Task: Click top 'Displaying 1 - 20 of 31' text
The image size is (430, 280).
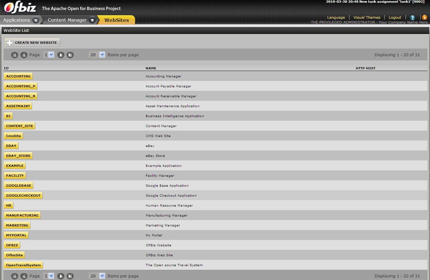Action: coord(397,55)
